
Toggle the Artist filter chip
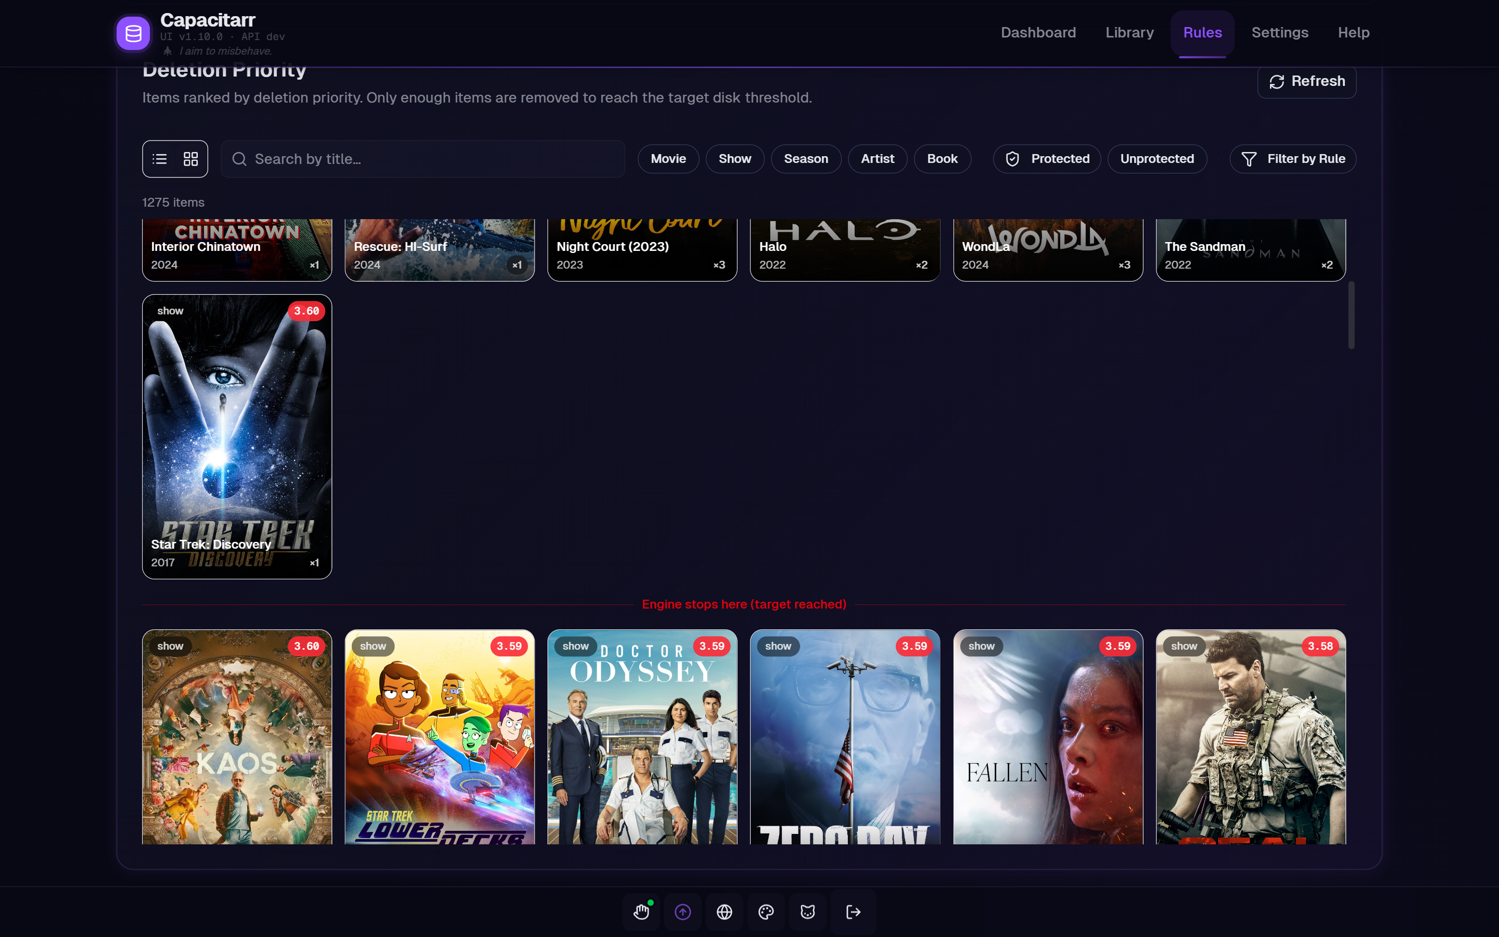coord(877,159)
